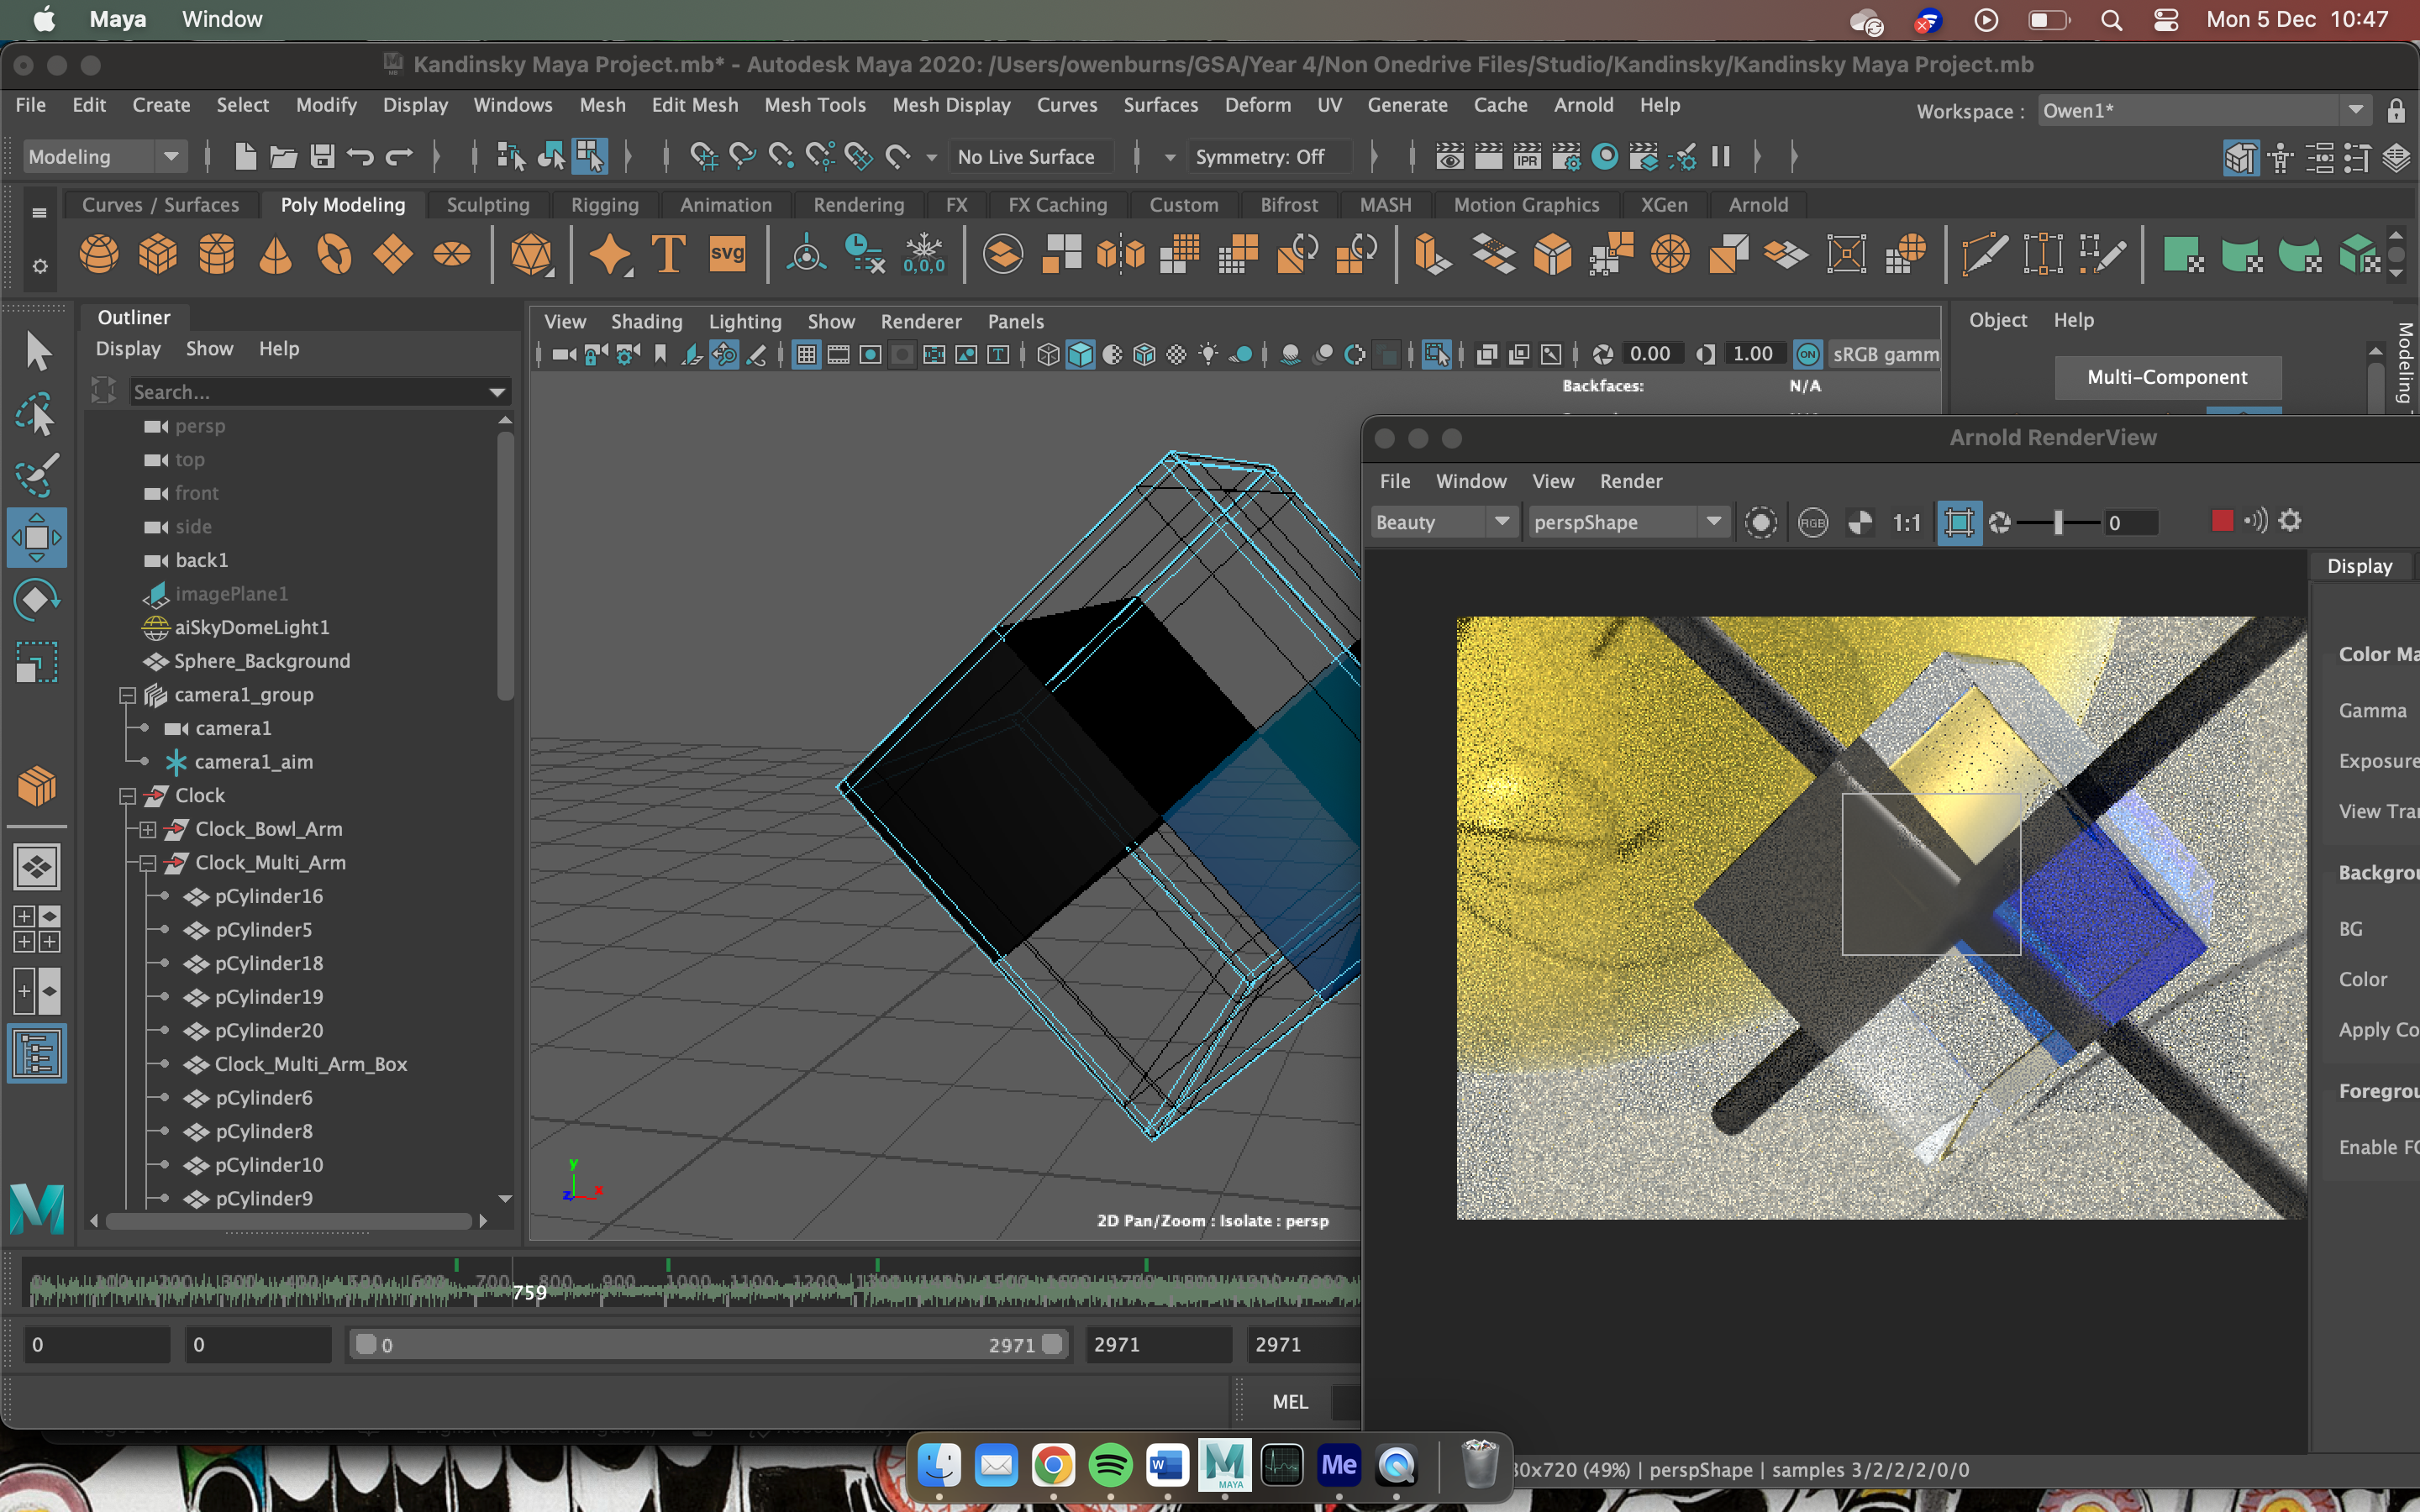
Task: Adjust the Arnold RenderView exposure slider
Action: pos(2058,522)
